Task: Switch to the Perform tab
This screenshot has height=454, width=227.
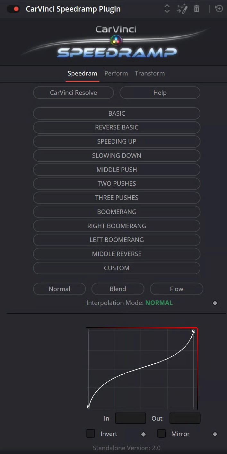Action: coord(116,73)
